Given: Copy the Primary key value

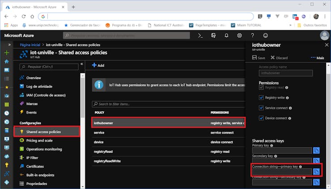Looking at the screenshot, I should click(316, 151).
